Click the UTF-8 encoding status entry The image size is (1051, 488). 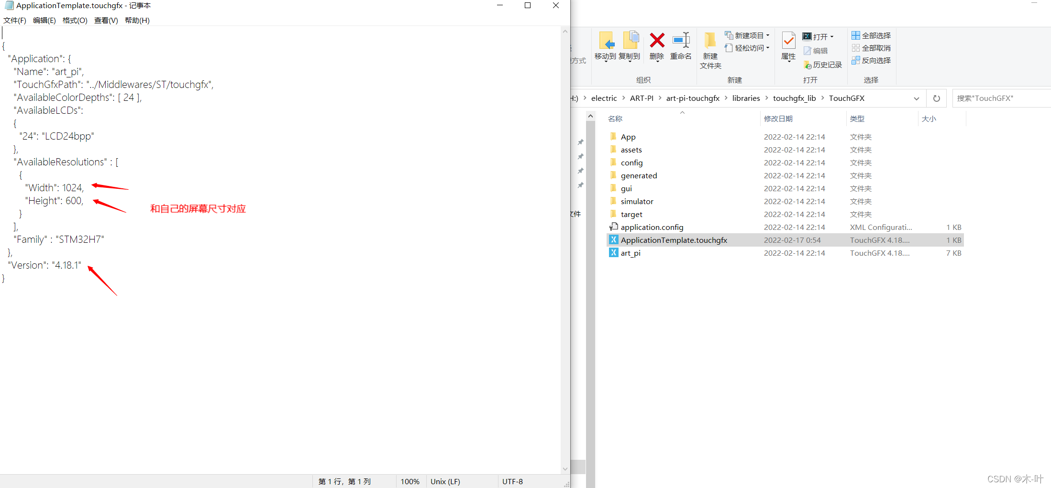click(x=512, y=481)
